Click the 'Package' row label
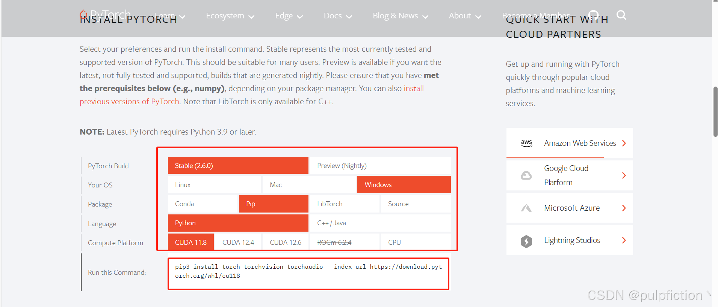718x307 pixels. pyautogui.click(x=100, y=204)
